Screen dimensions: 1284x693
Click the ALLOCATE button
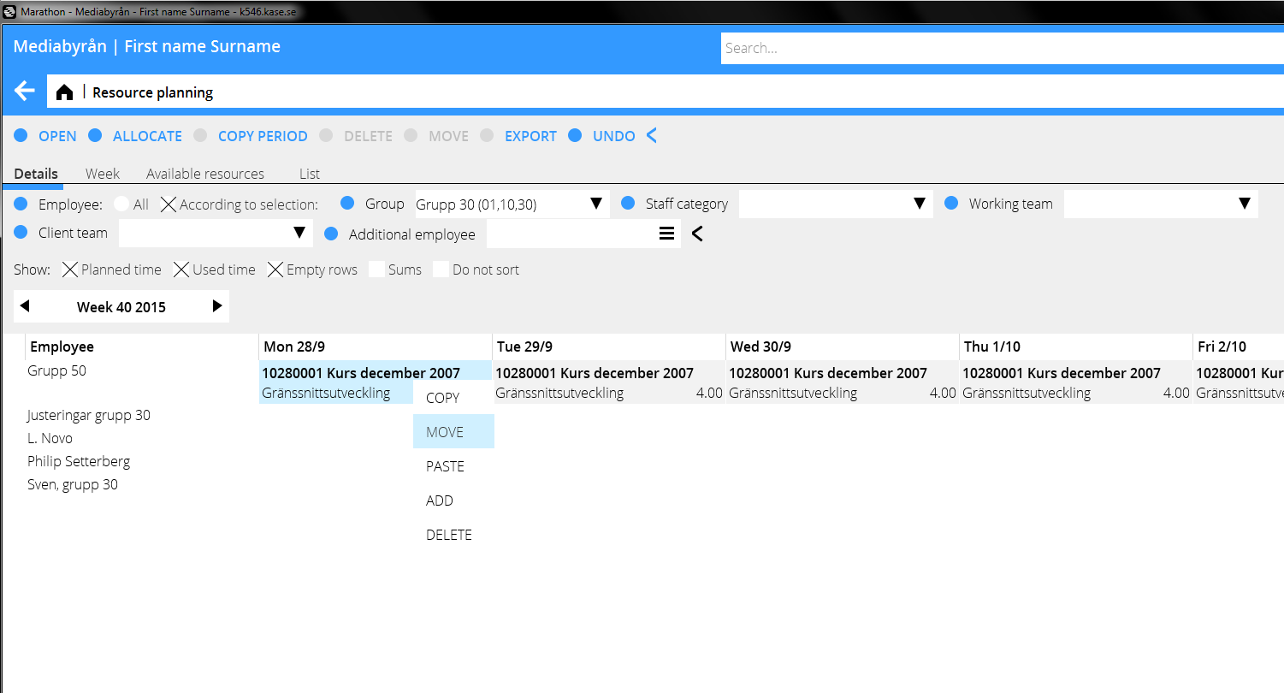coord(147,136)
